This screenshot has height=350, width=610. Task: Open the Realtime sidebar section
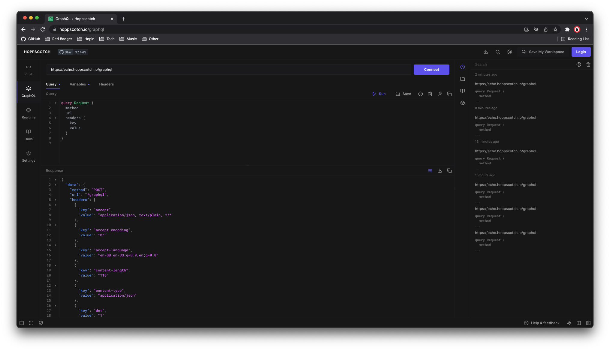29,113
